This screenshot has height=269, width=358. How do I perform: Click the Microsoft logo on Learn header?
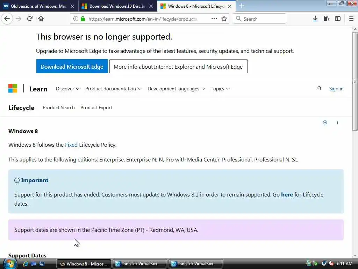[x=13, y=89]
